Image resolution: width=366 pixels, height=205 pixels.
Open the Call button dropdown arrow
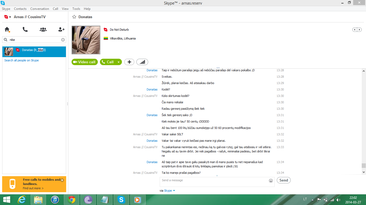click(x=119, y=62)
